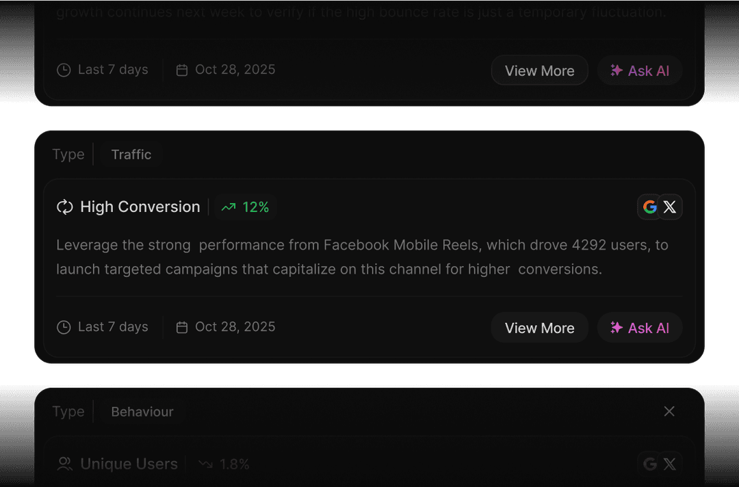Click the Unique Users people icon
Viewport: 739px width, 487px height.
(x=65, y=464)
